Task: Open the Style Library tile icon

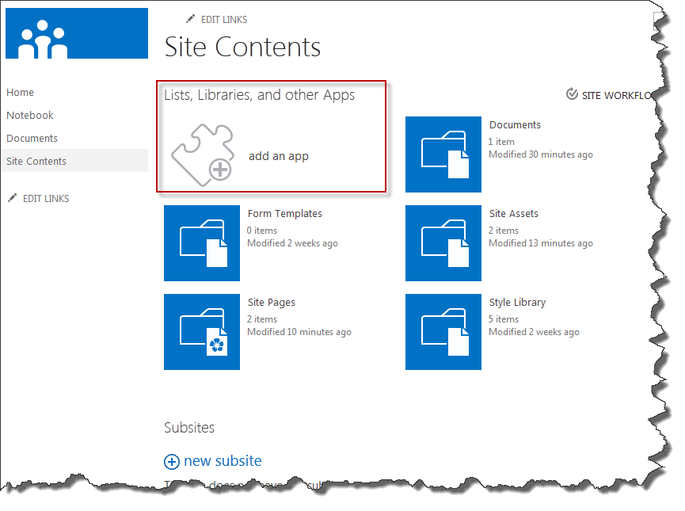Action: click(443, 332)
